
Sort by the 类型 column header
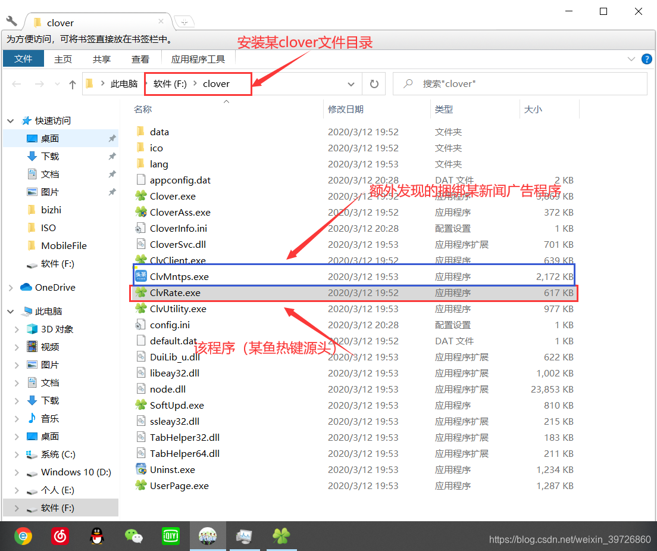[444, 110]
